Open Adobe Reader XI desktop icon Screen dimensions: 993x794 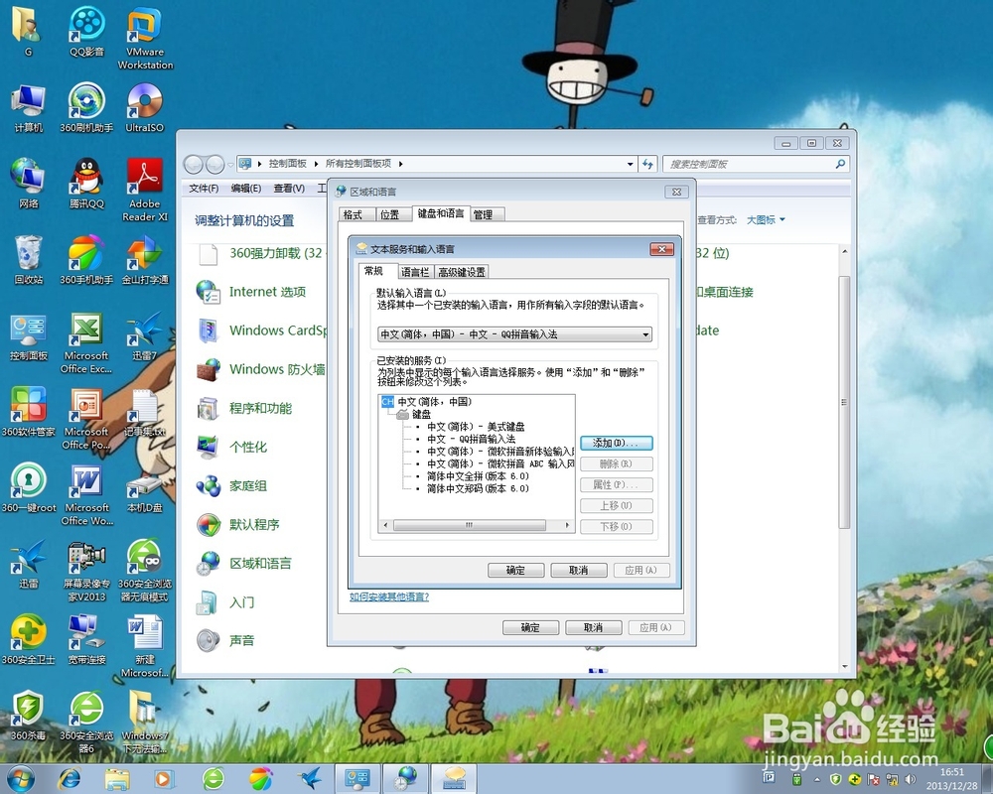[x=144, y=190]
